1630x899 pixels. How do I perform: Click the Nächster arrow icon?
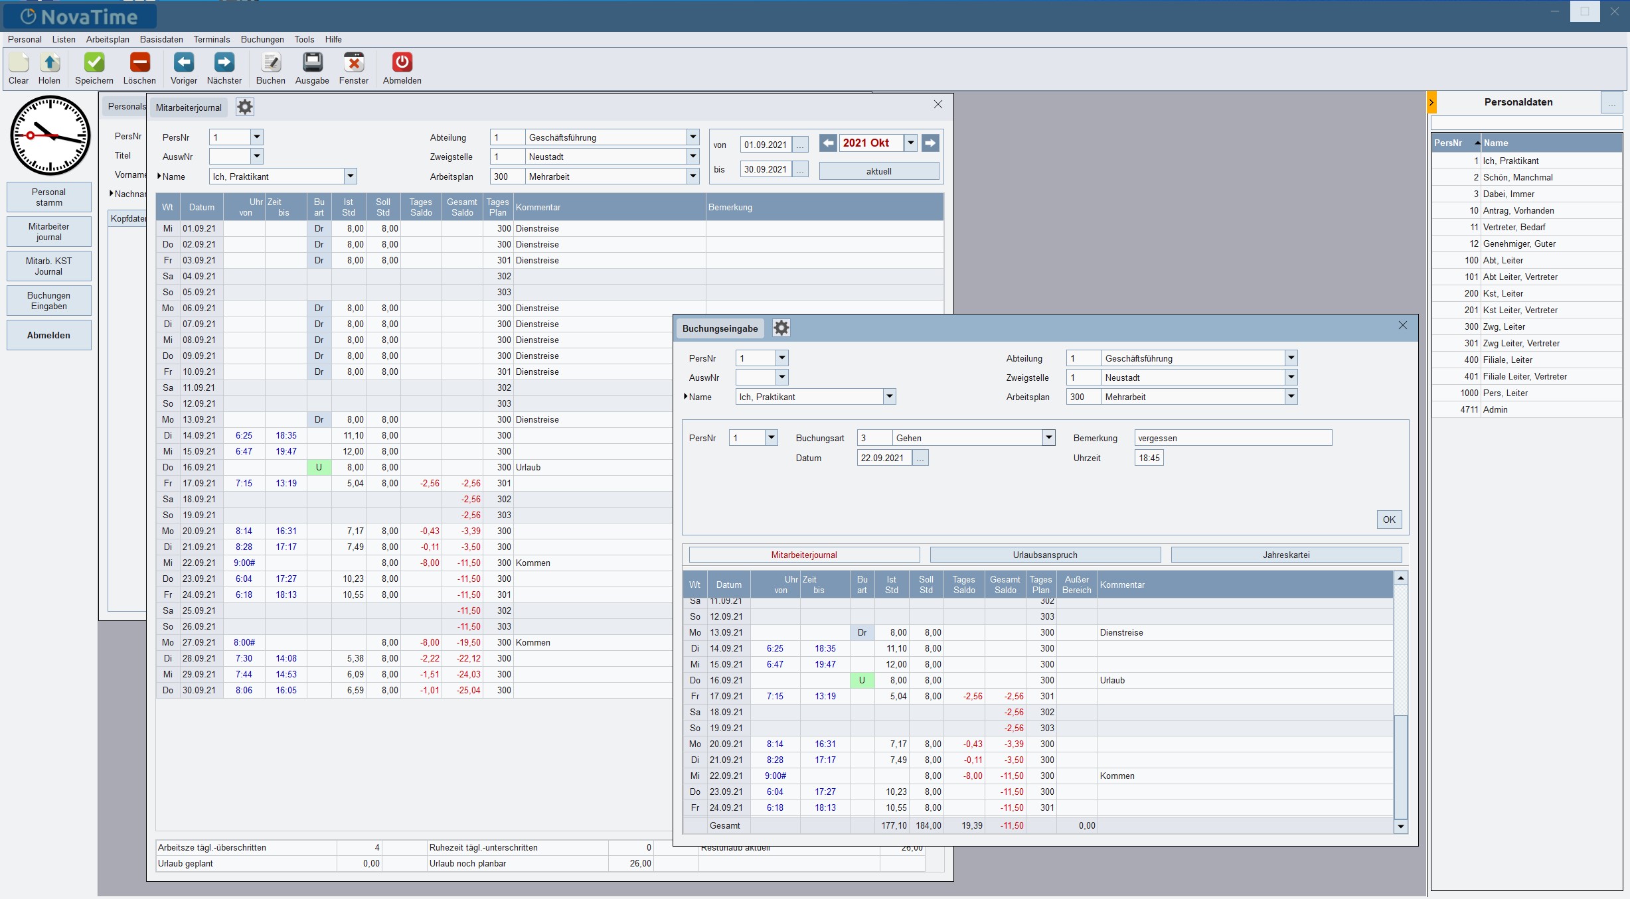pyautogui.click(x=224, y=63)
